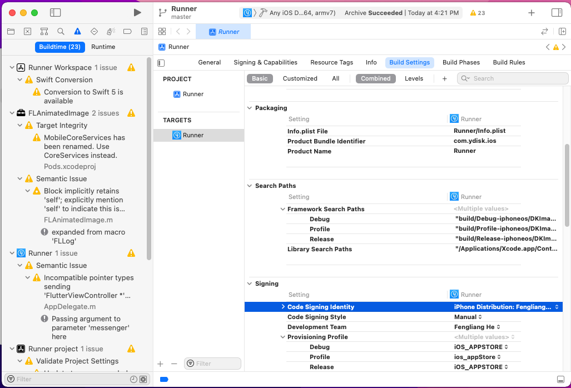This screenshot has width=571, height=388.
Task: Click the warning count badge showing 23
Action: (477, 13)
